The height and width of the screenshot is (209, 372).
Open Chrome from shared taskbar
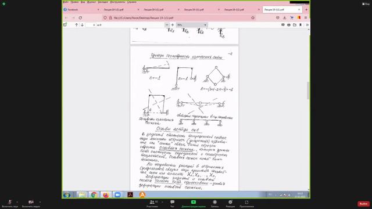[x=94, y=195]
